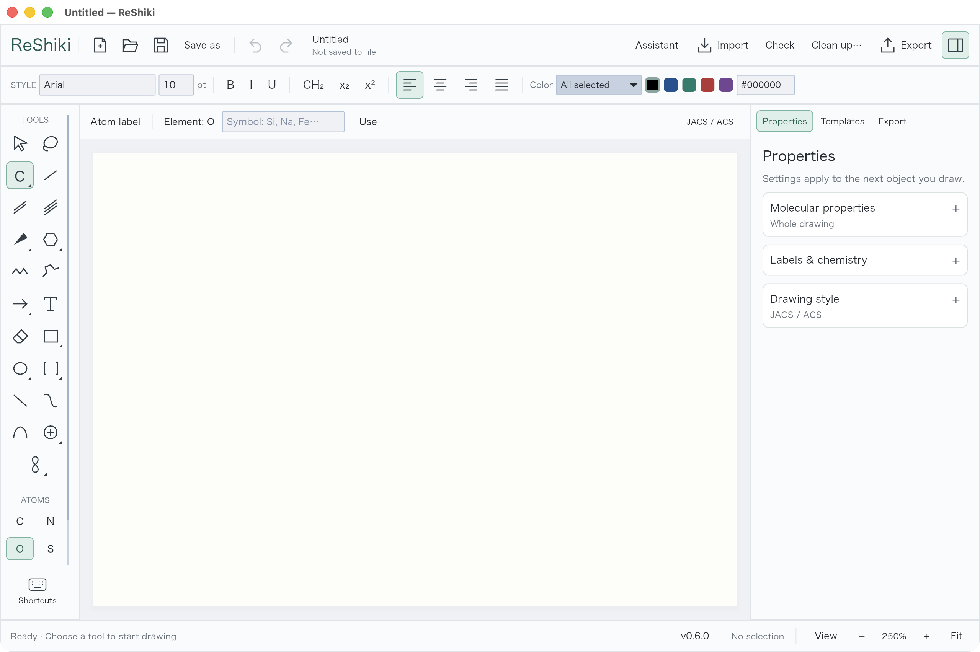The width and height of the screenshot is (980, 652).
Task: Click Fit to fit the canvas
Action: point(956,636)
